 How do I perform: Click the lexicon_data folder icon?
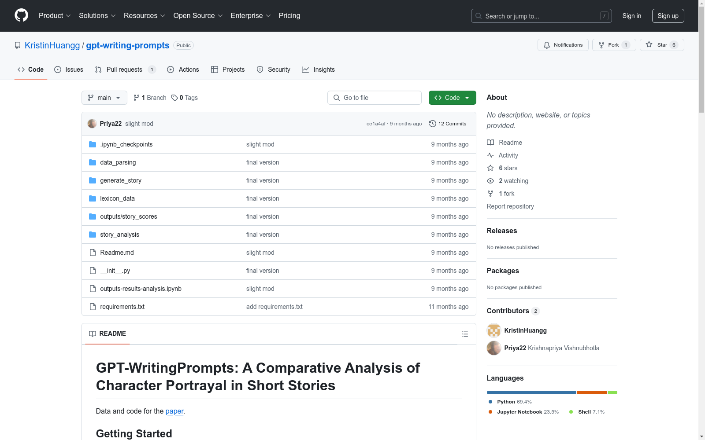point(93,198)
